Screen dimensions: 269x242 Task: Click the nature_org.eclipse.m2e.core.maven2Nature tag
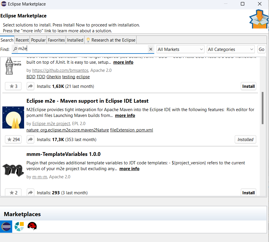(68, 130)
